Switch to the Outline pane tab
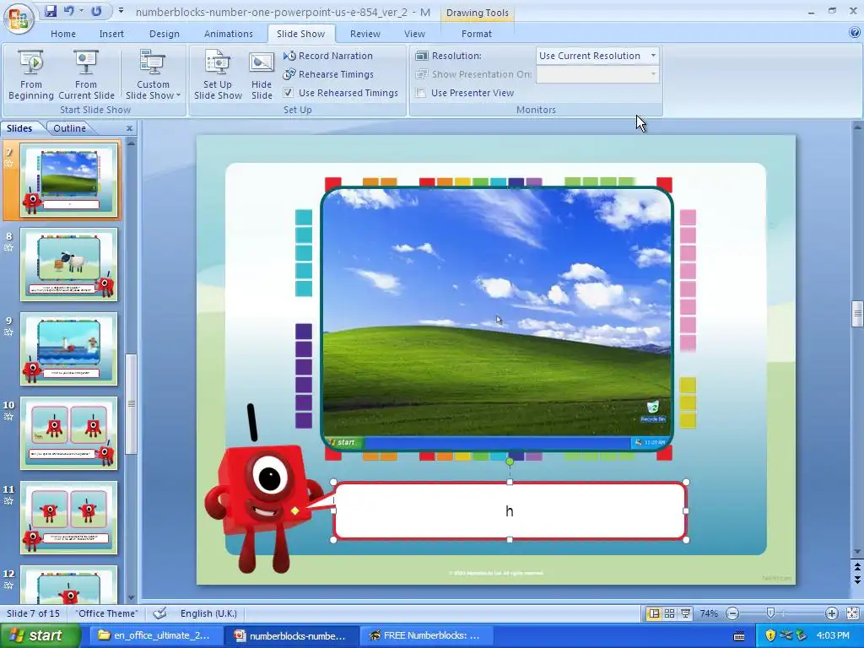 pos(69,128)
